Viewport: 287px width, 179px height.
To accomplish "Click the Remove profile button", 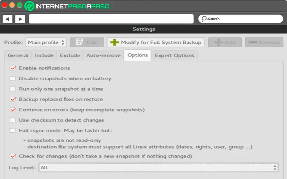I will tap(264, 42).
